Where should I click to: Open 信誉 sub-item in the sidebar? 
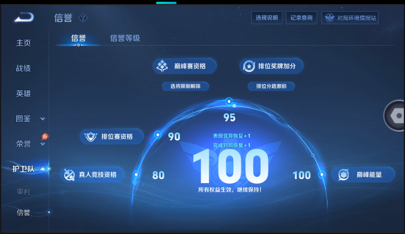[x=24, y=212]
